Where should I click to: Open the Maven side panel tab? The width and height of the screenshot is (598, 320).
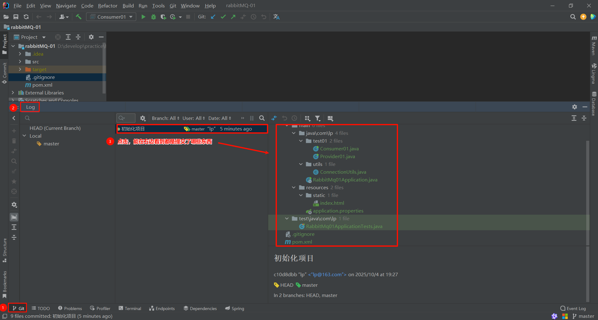pyautogui.click(x=594, y=45)
